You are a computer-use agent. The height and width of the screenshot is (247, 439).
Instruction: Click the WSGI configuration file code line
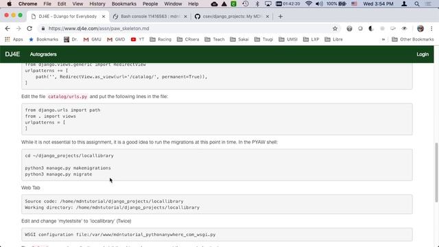[120, 235]
